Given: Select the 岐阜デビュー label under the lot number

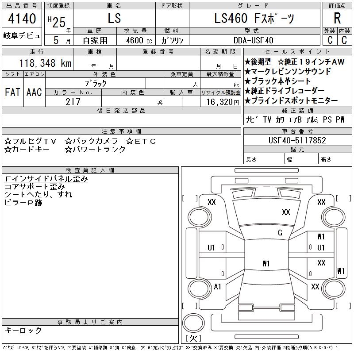Looking at the screenshot, I should [x=22, y=36].
